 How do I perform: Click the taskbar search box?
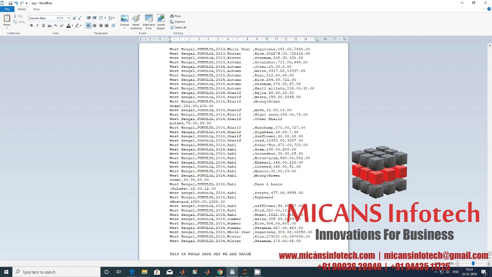point(56,272)
